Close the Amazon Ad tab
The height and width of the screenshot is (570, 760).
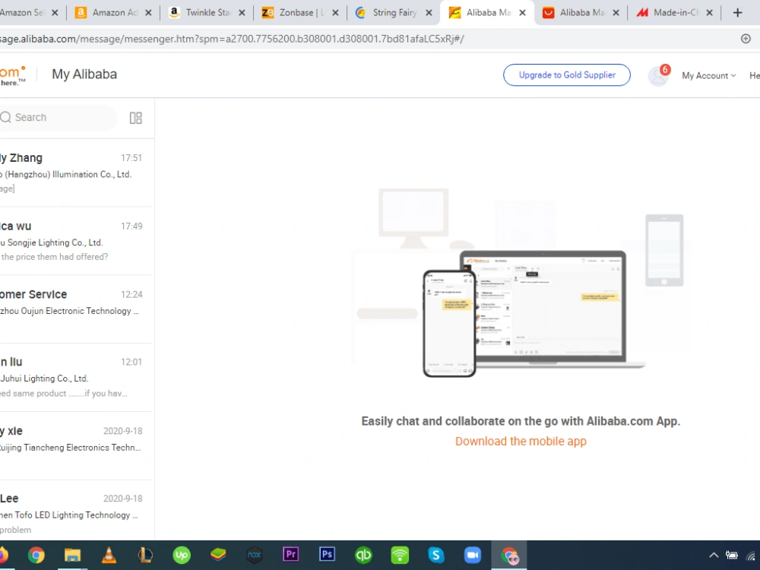pos(148,13)
